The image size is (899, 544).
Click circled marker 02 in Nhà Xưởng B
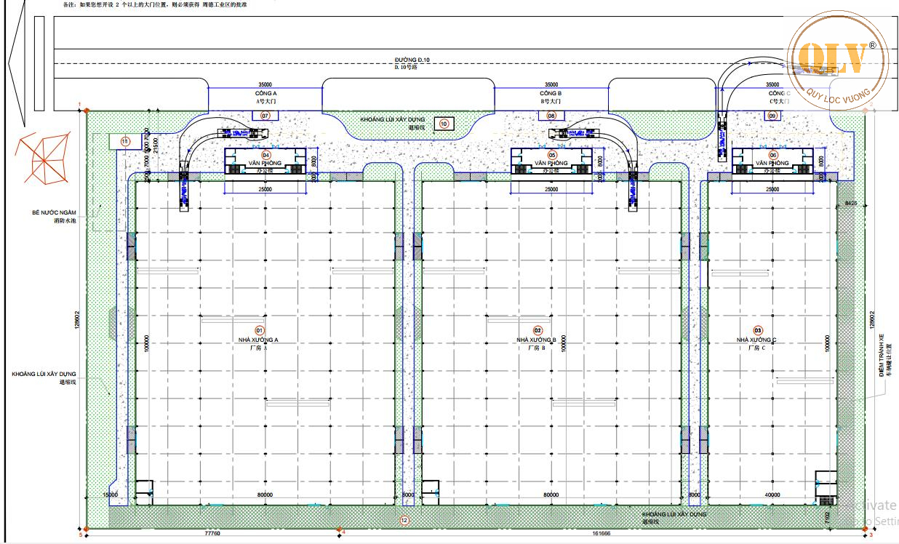tap(538, 330)
